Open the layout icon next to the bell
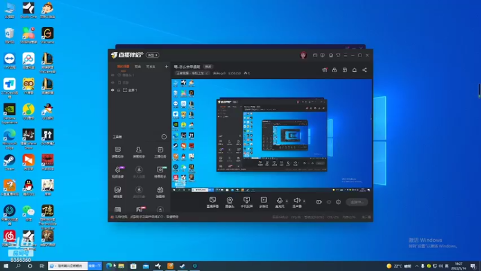 pyautogui.click(x=345, y=70)
